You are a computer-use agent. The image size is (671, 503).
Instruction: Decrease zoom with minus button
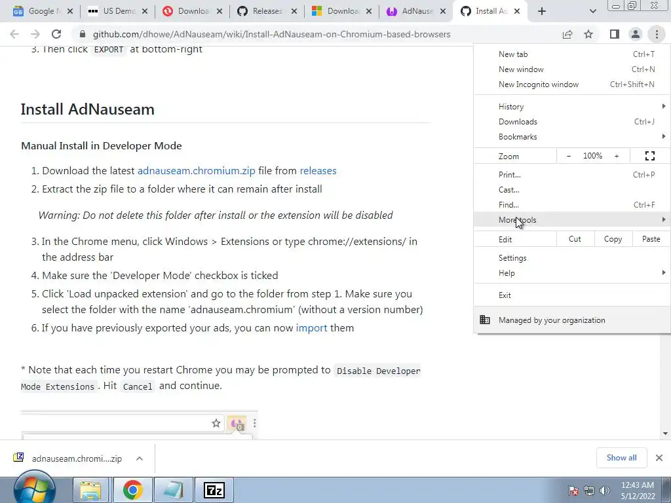click(568, 156)
